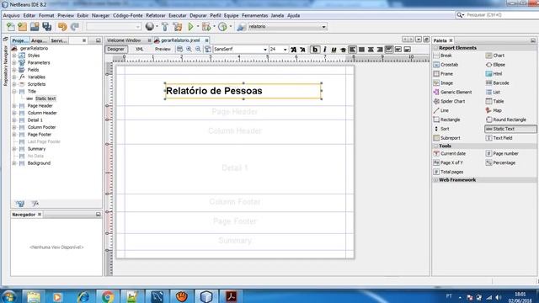This screenshot has height=303, width=539.
Task: Toggle underline formatting button
Action: tap(334, 50)
